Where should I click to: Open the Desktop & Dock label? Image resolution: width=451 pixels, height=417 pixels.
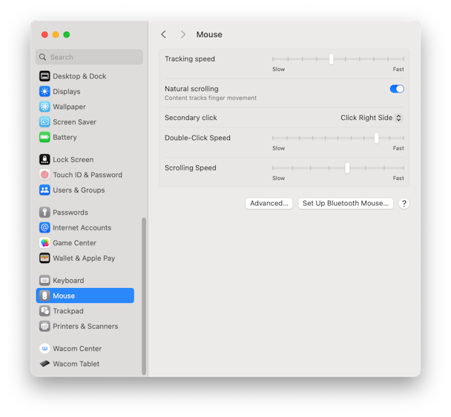click(79, 76)
